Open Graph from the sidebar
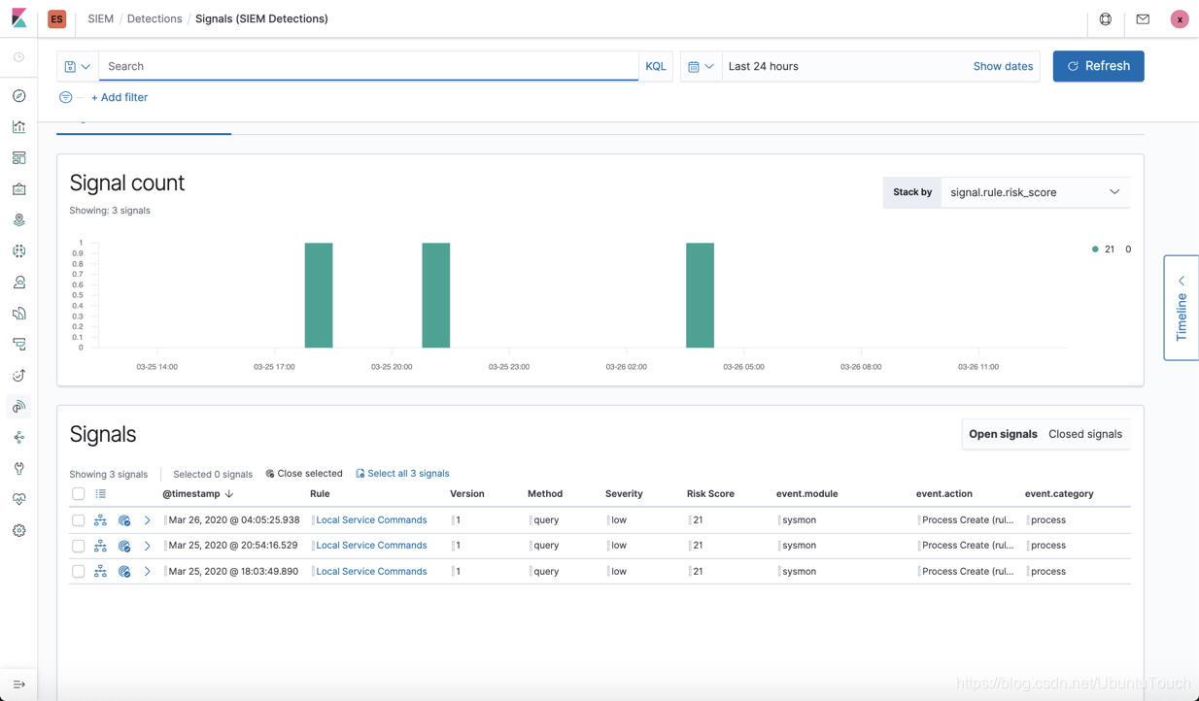The image size is (1199, 701). [x=18, y=438]
